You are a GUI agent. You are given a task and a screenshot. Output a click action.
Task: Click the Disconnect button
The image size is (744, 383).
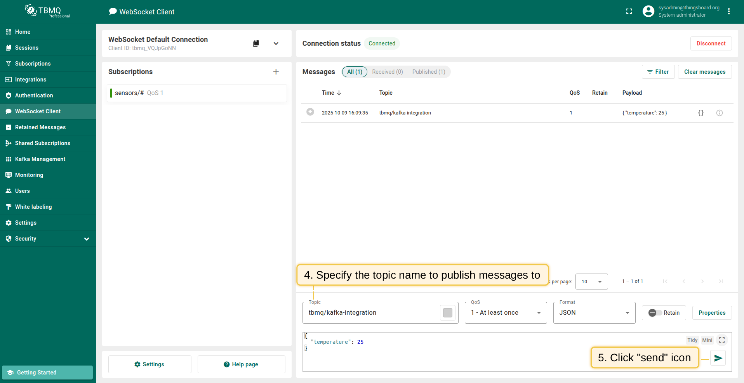pos(711,43)
